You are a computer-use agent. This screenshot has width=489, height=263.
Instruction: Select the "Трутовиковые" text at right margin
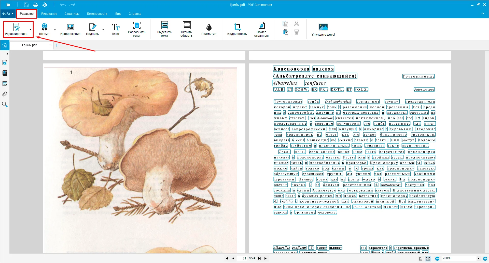tap(418, 76)
